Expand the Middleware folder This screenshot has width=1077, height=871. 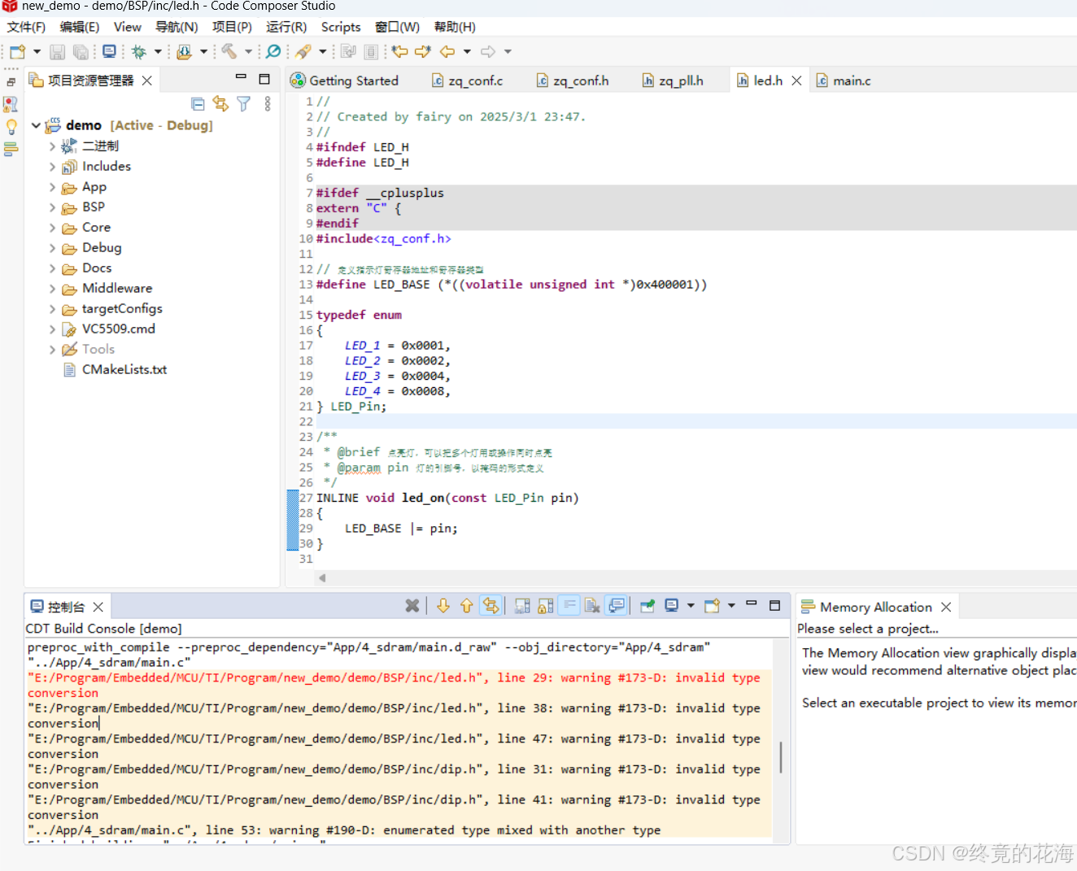pos(52,289)
